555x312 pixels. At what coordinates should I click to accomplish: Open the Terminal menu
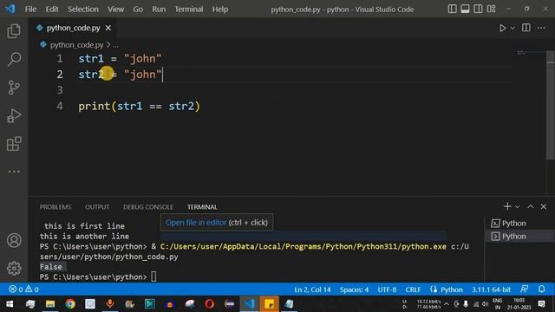[x=189, y=10]
